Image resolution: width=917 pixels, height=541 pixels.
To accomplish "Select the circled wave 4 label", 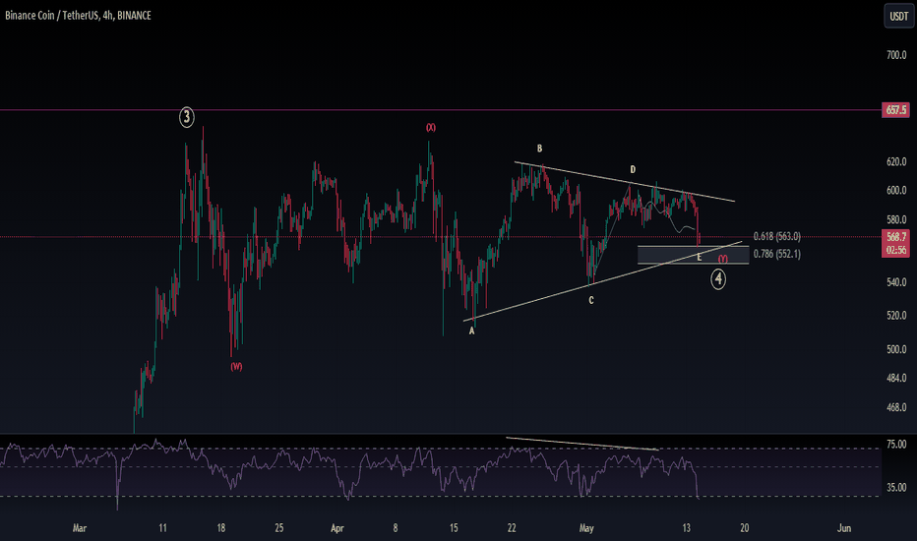I will [x=718, y=278].
